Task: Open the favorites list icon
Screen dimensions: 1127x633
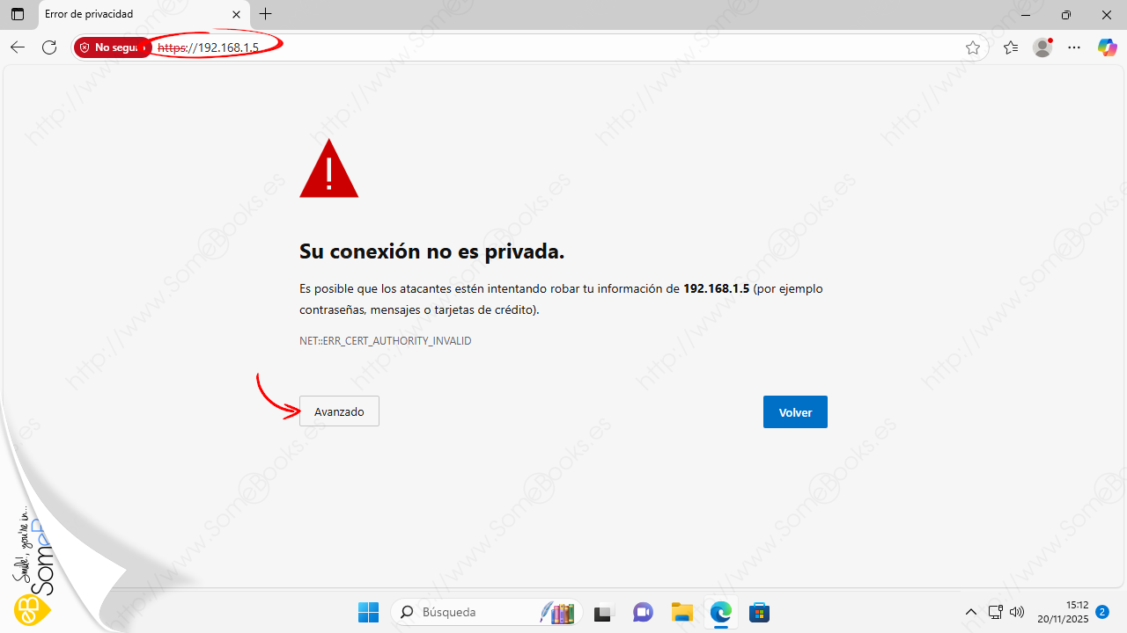Action: pos(1010,47)
